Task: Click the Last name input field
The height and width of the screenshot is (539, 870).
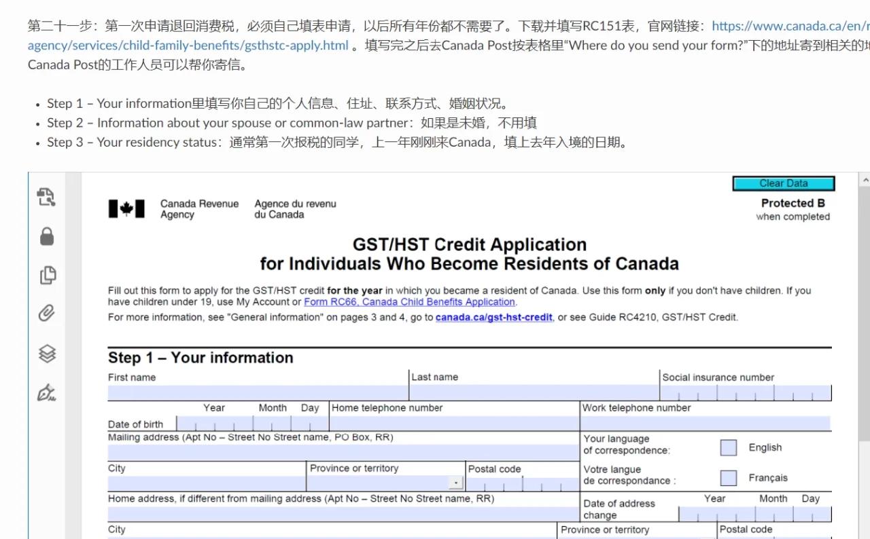Action: point(534,392)
